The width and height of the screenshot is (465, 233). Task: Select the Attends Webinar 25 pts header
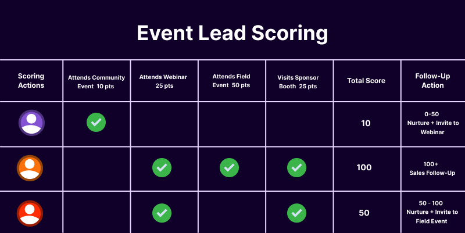pyautogui.click(x=162, y=81)
